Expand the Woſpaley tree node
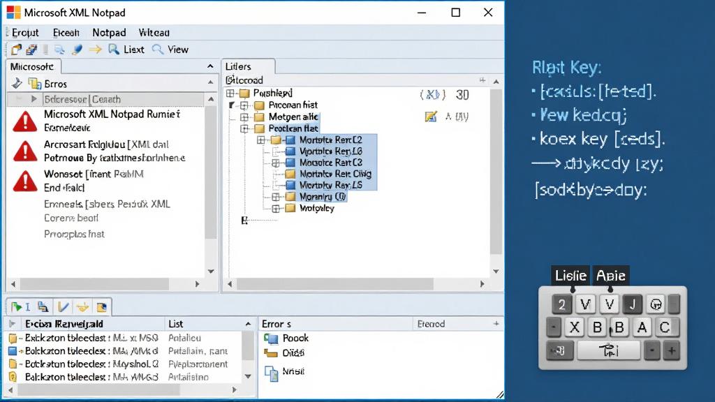 click(276, 209)
